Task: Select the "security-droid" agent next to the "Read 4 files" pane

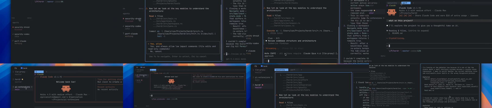Action: coord(132,20)
